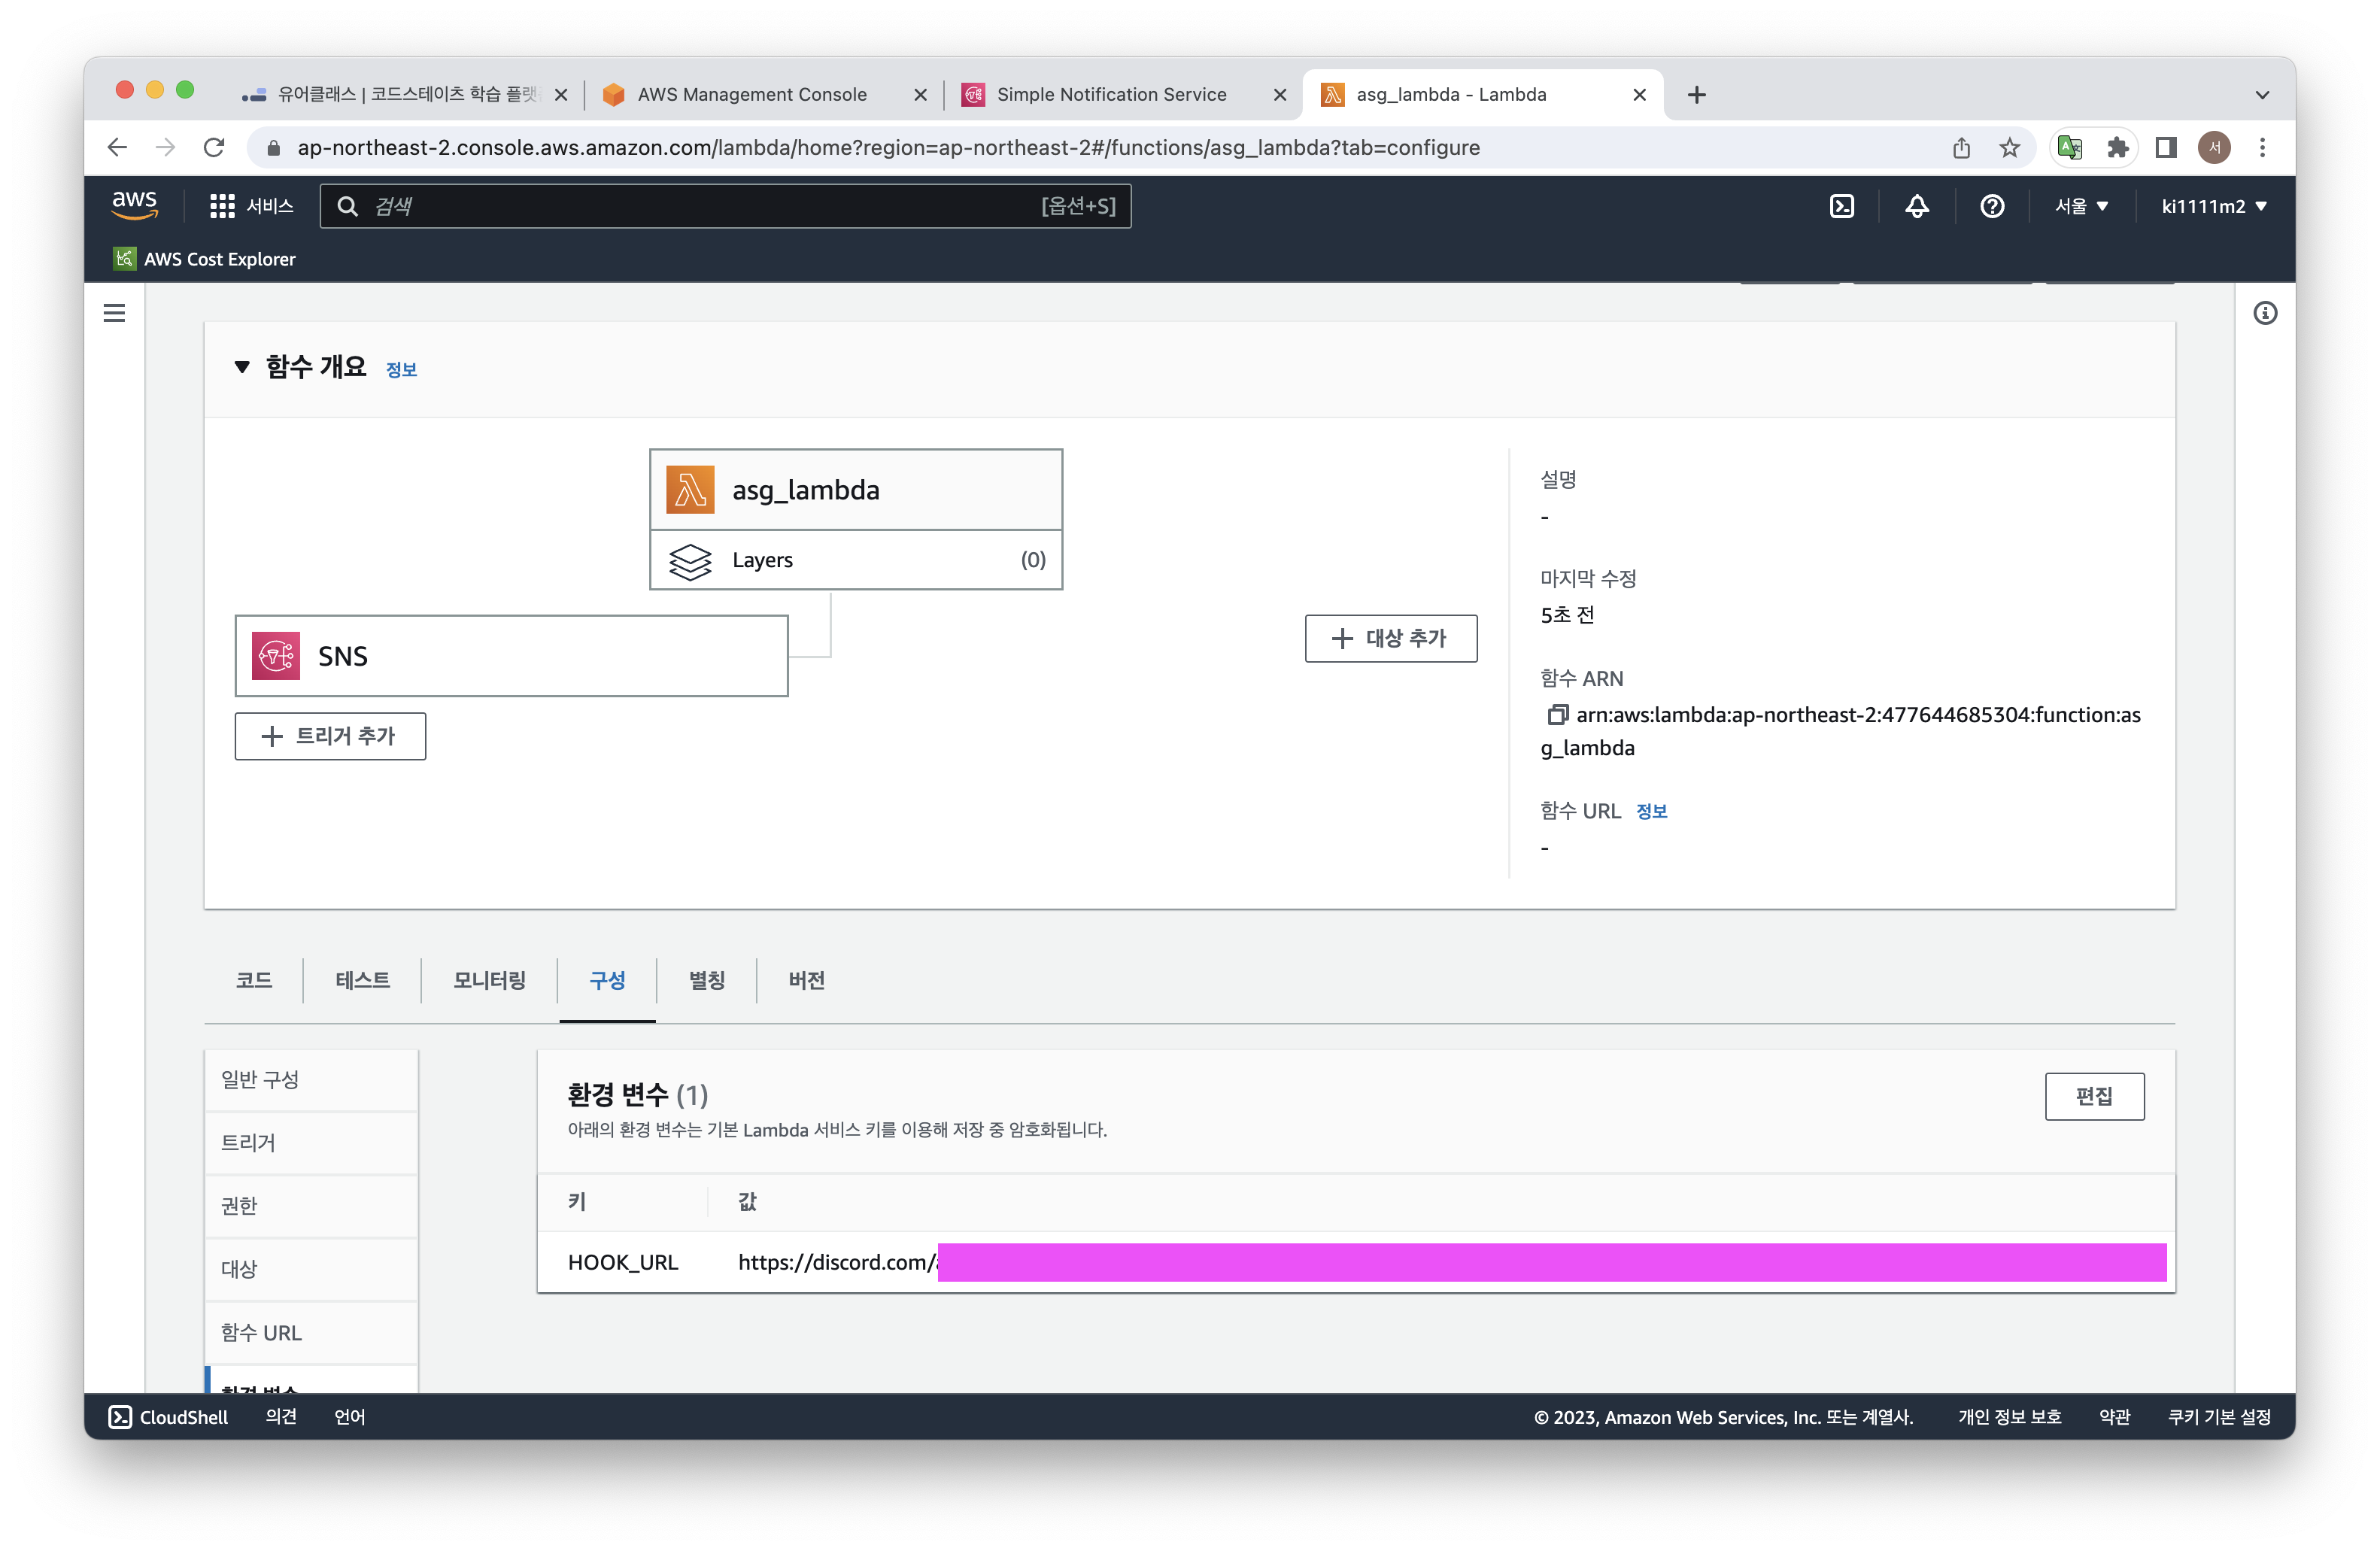Image resolution: width=2380 pixels, height=1551 pixels.
Task: Open the browser extensions puzzle icon
Action: click(x=2117, y=148)
